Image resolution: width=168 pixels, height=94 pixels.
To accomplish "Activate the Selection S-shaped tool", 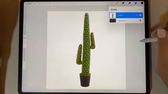I will 44,4.
